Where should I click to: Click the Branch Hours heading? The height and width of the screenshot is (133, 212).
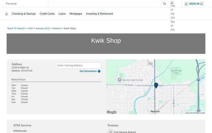tap(19, 79)
